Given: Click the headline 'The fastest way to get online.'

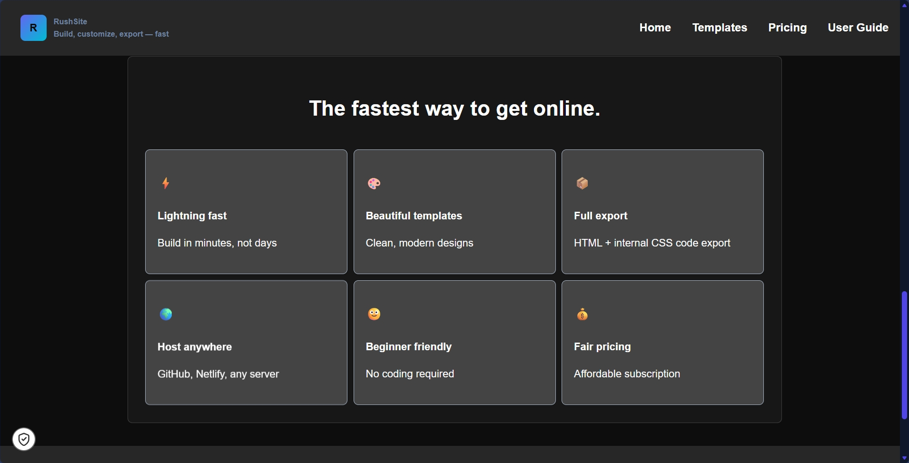Looking at the screenshot, I should pos(454,109).
